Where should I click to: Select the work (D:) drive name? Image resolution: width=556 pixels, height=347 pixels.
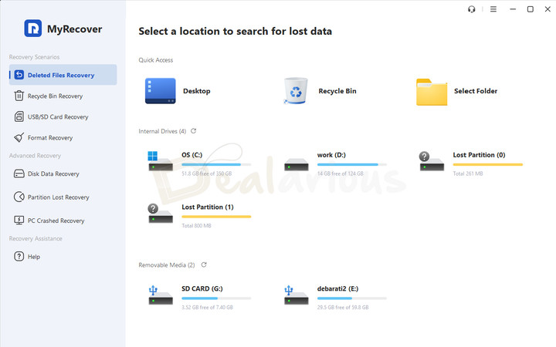[331, 155]
